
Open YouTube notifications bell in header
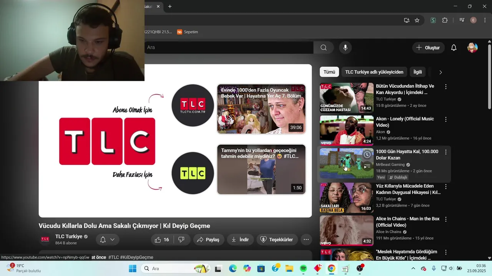tap(454, 48)
